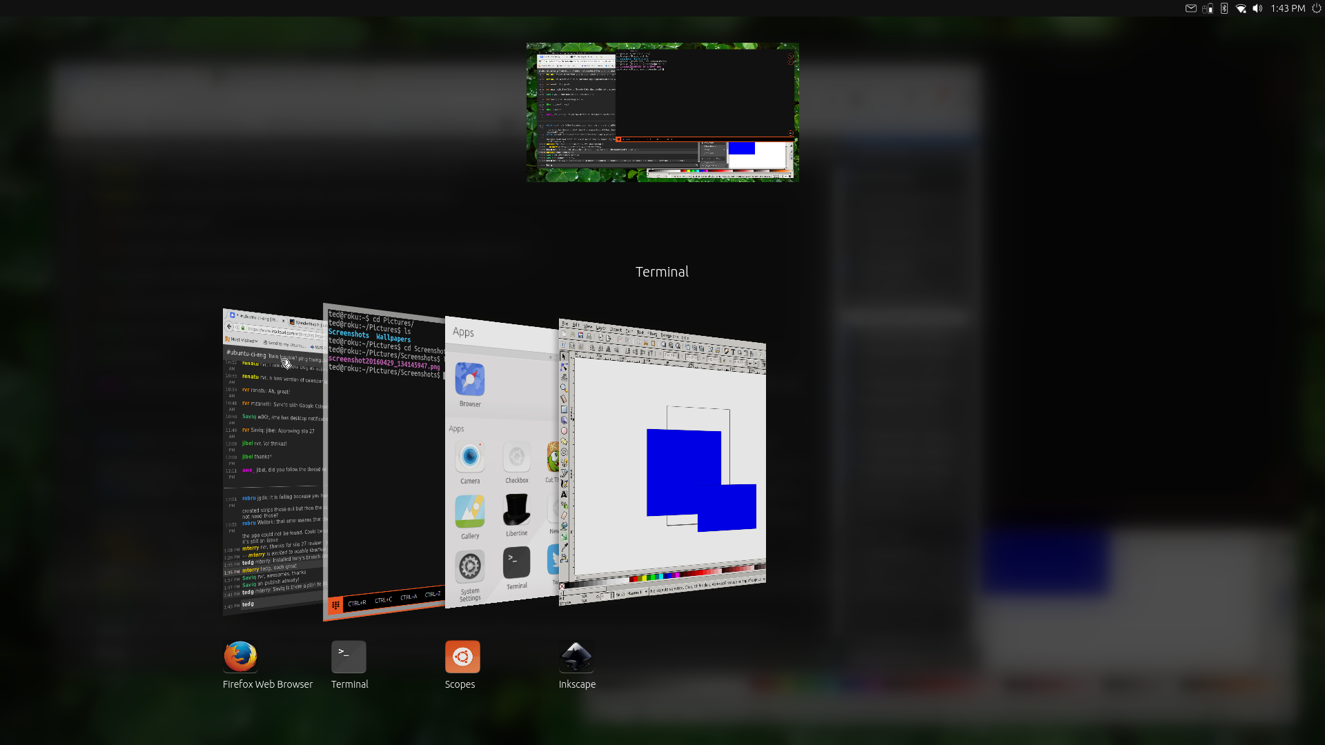Click the Libertine top hat icon
1325x745 pixels.
pyautogui.click(x=516, y=510)
